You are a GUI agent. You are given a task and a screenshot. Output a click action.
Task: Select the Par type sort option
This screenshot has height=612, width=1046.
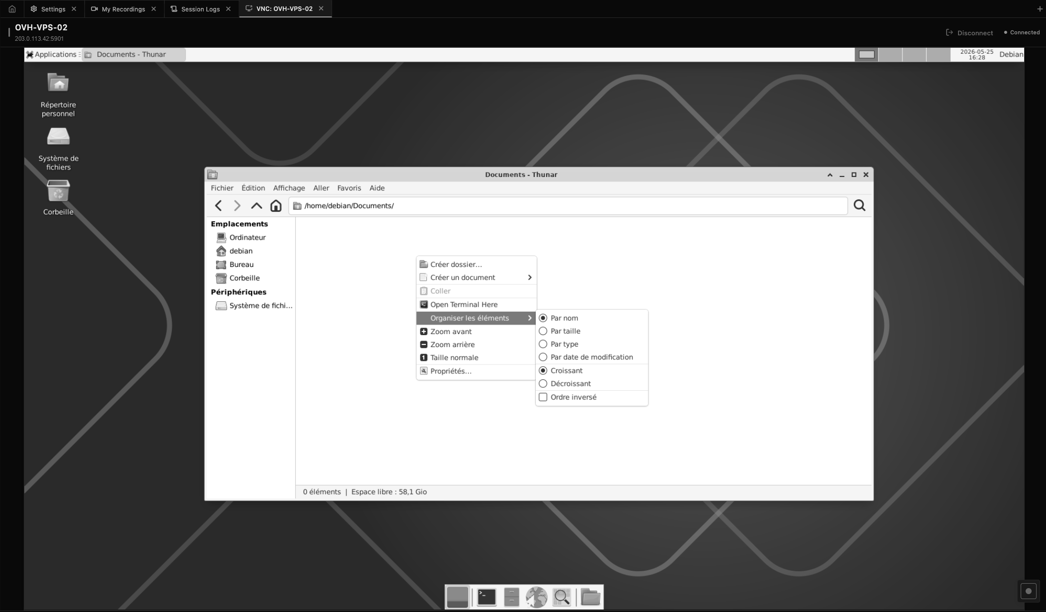(x=592, y=344)
